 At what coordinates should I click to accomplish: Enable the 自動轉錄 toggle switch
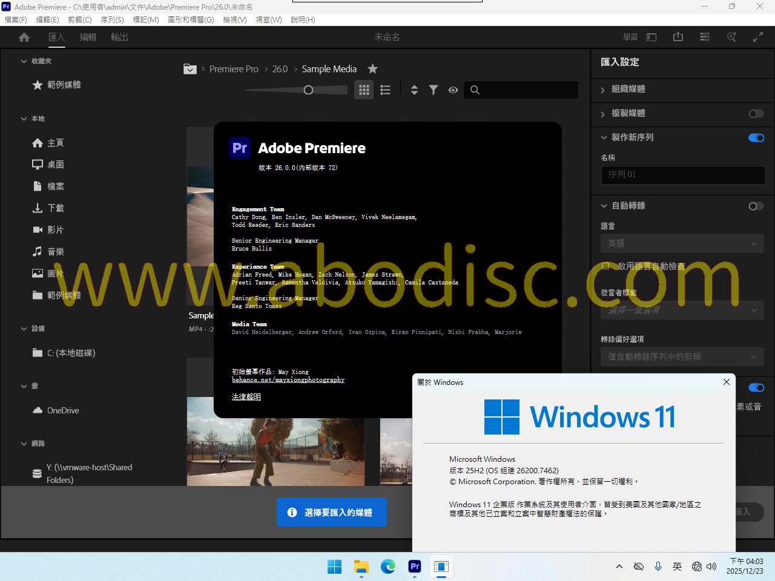pos(756,206)
